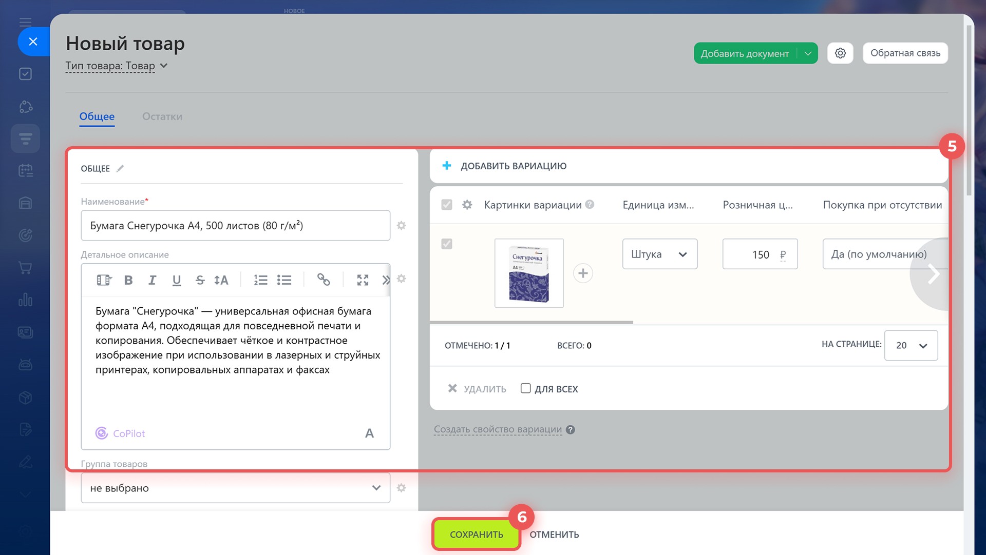Toggle the variation row checkbox
This screenshot has width=986, height=555.
(447, 244)
